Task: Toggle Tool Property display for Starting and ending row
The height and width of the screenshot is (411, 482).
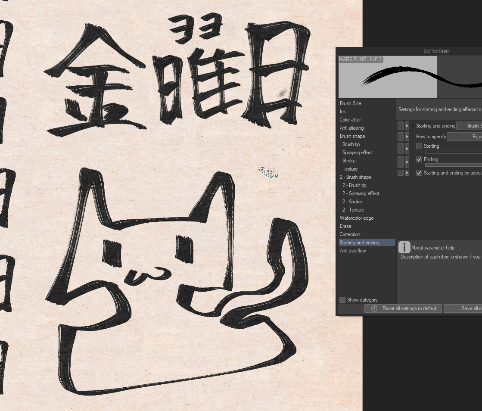Action: [400, 126]
